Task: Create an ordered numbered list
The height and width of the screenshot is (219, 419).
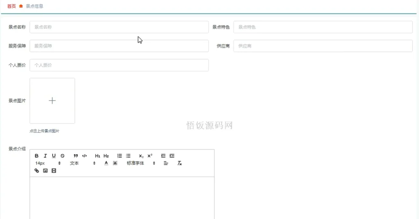Action: (x=119, y=156)
